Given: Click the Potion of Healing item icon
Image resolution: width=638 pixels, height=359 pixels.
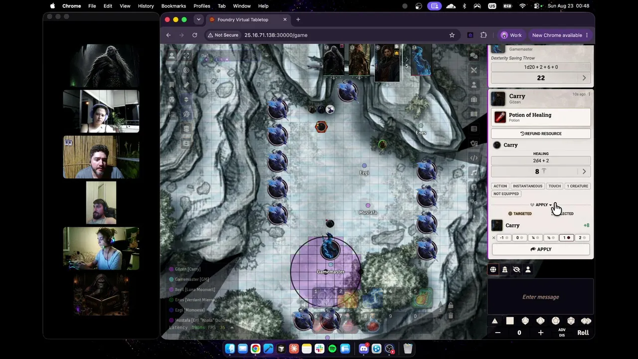Looking at the screenshot, I should 500,117.
